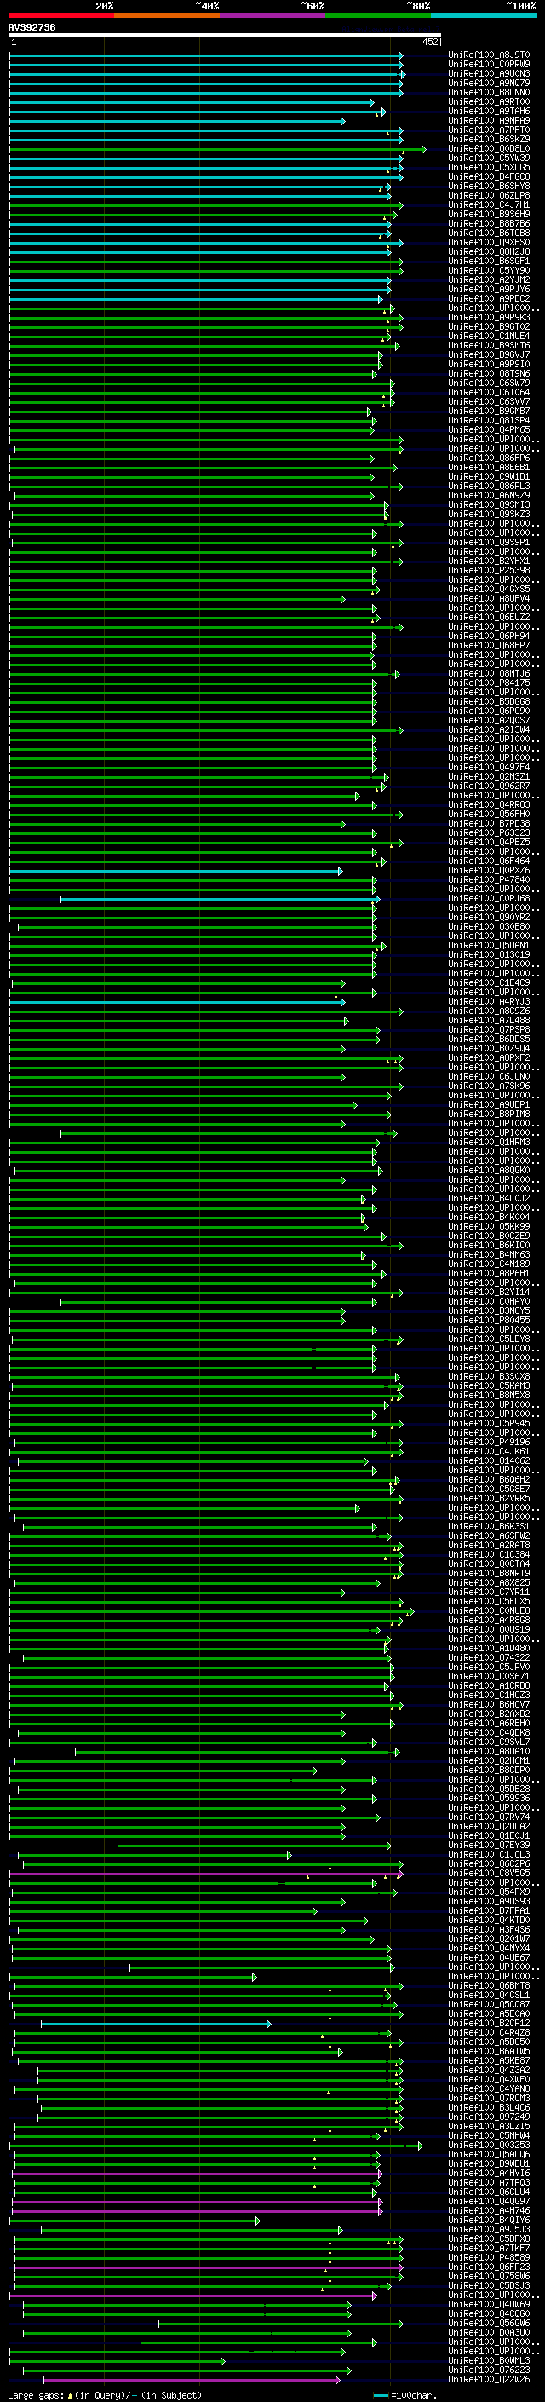Select the UniRef100_B6SKZ9 label
Screen dimensions: 545x2402
tap(489, 139)
